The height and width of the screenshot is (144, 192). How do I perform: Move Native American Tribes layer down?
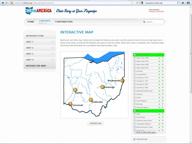162,127
